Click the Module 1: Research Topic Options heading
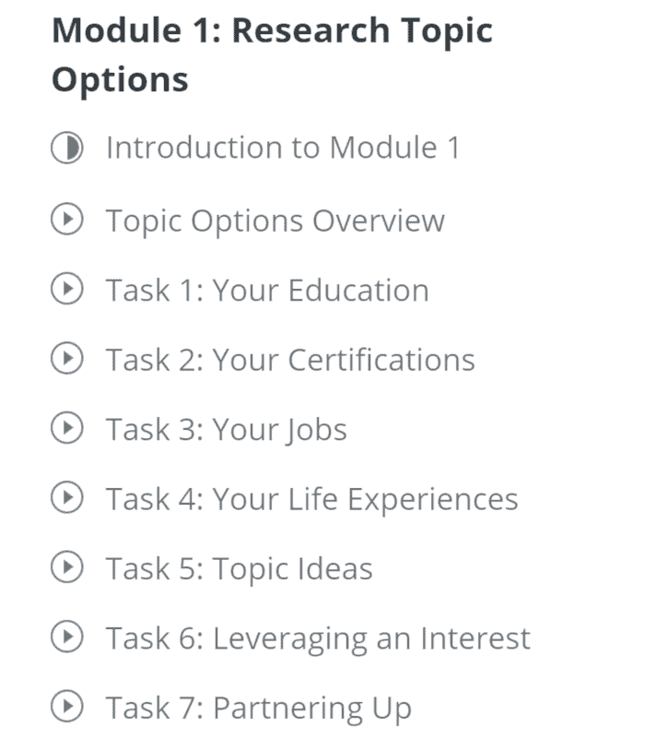Viewport: 645px width, 751px height. click(272, 54)
